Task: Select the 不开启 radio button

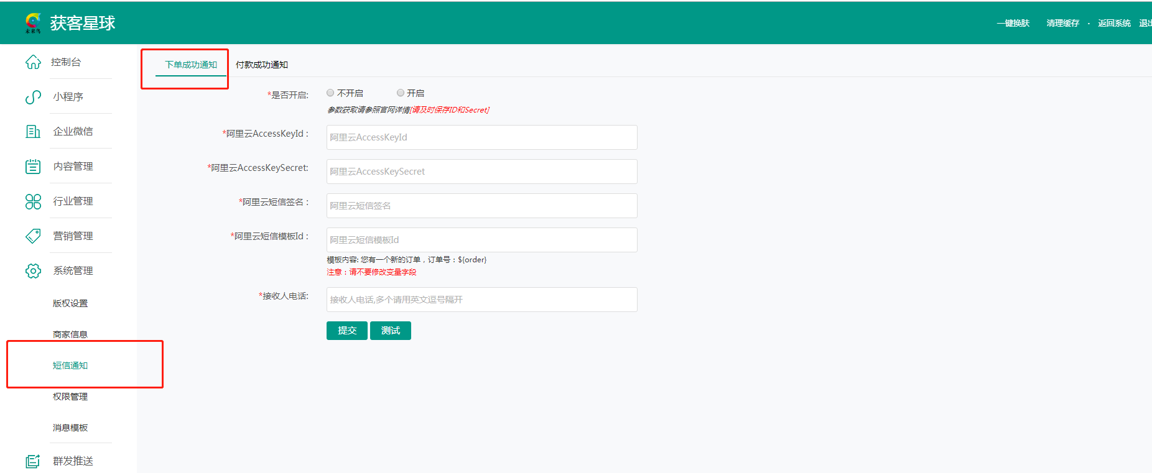Action: (x=330, y=93)
